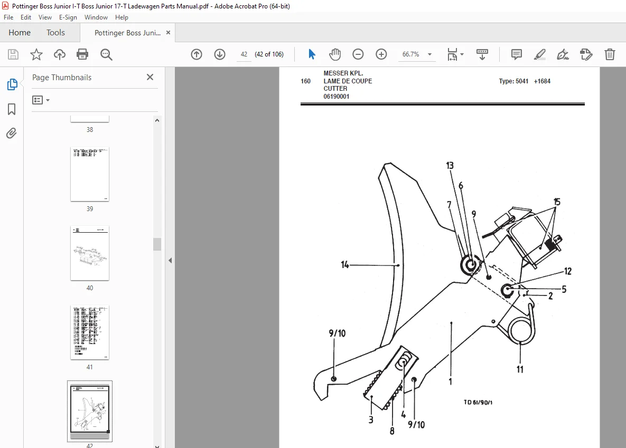Screen dimensions: 626x448
Task: Open the Attachments paperclip panel
Action: (12, 134)
